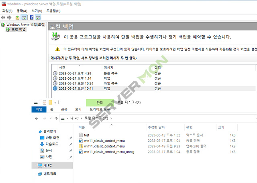Click 로컬 디스크 (D:) breadcrumb segment

point(96,118)
